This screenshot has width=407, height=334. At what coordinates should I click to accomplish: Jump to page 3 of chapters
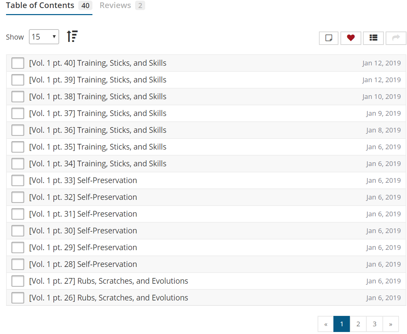point(374,324)
